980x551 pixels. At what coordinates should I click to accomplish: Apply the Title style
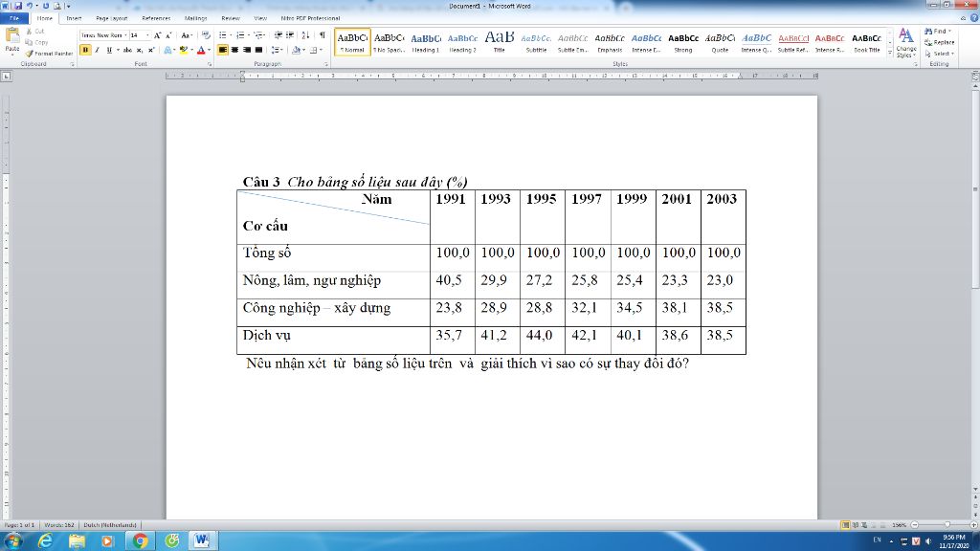coord(500,42)
